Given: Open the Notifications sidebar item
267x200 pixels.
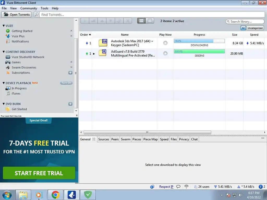Looking at the screenshot, I should pyautogui.click(x=20, y=41).
